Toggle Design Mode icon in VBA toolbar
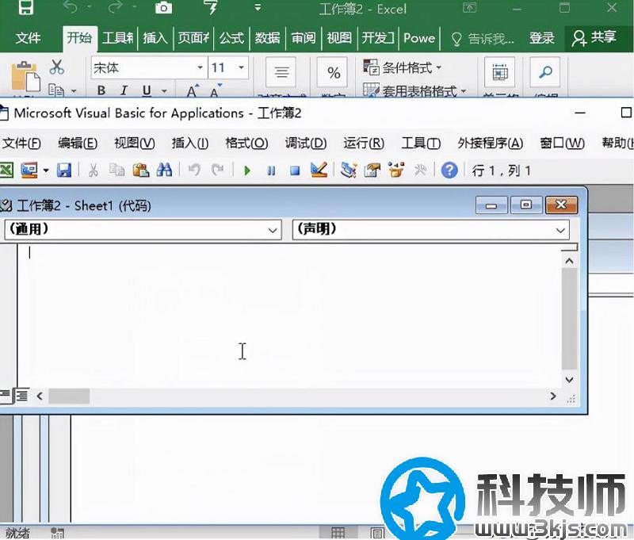Screen dimensions: 634x540 tap(319, 170)
